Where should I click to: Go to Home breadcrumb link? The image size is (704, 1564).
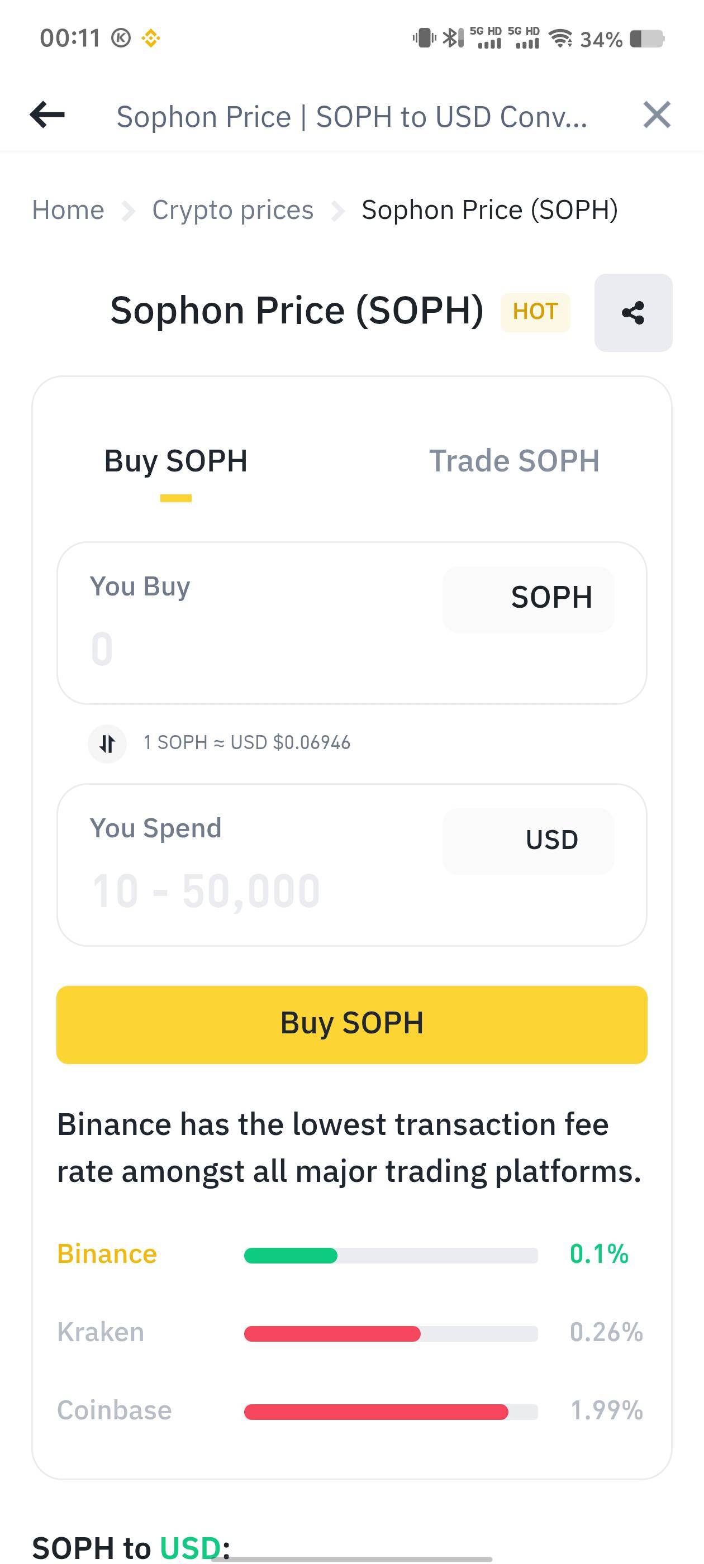coord(68,210)
